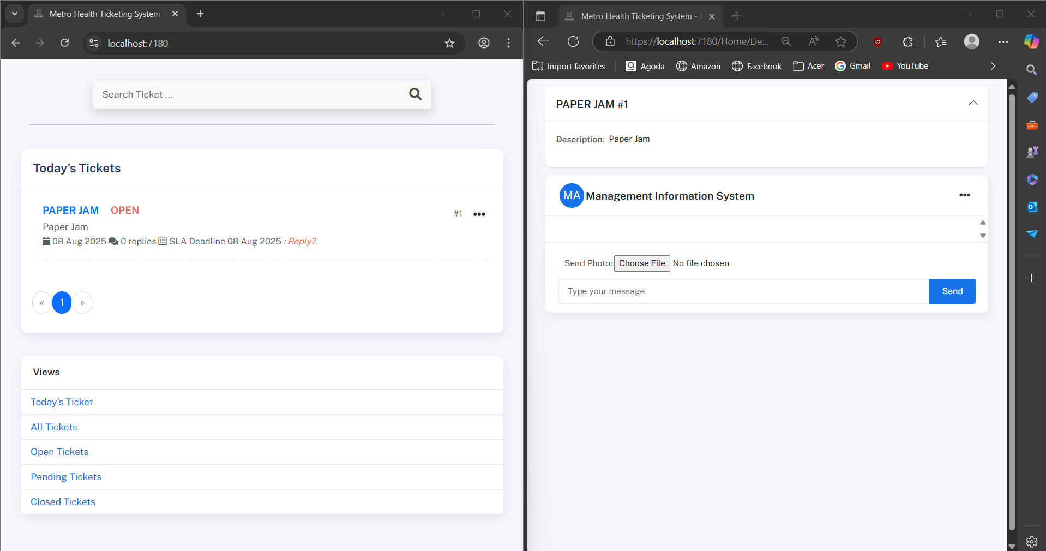Expand the Chrome tab search dropdown
Screen dimensions: 1046x551
[x=15, y=14]
